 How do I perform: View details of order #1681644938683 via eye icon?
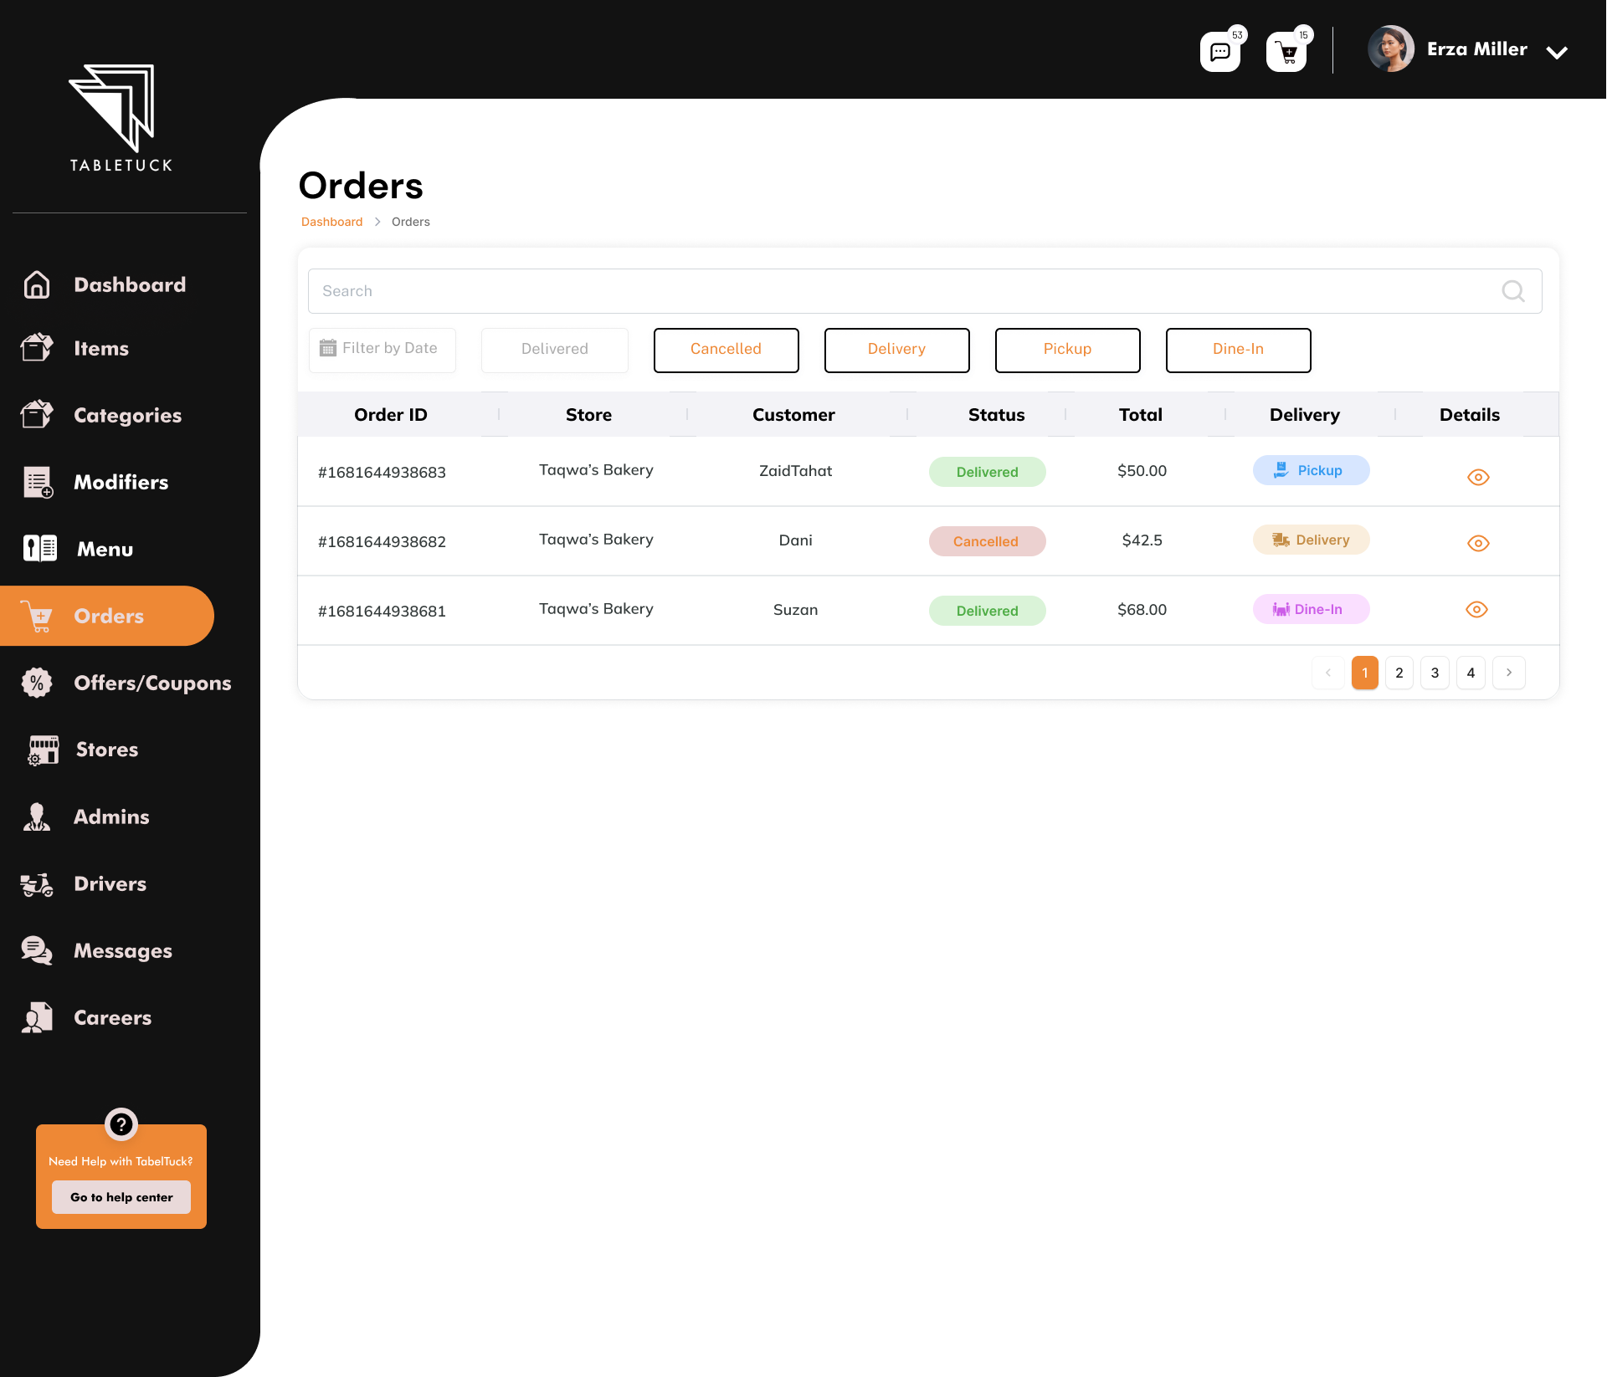pyautogui.click(x=1478, y=477)
